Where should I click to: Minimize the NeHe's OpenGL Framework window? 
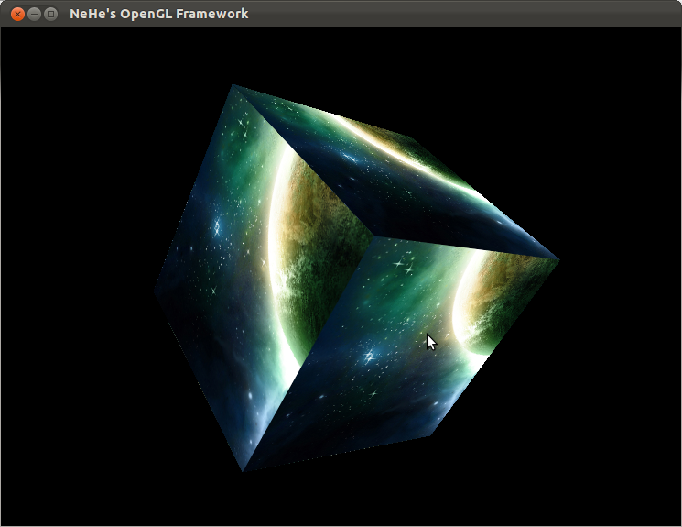(x=34, y=15)
